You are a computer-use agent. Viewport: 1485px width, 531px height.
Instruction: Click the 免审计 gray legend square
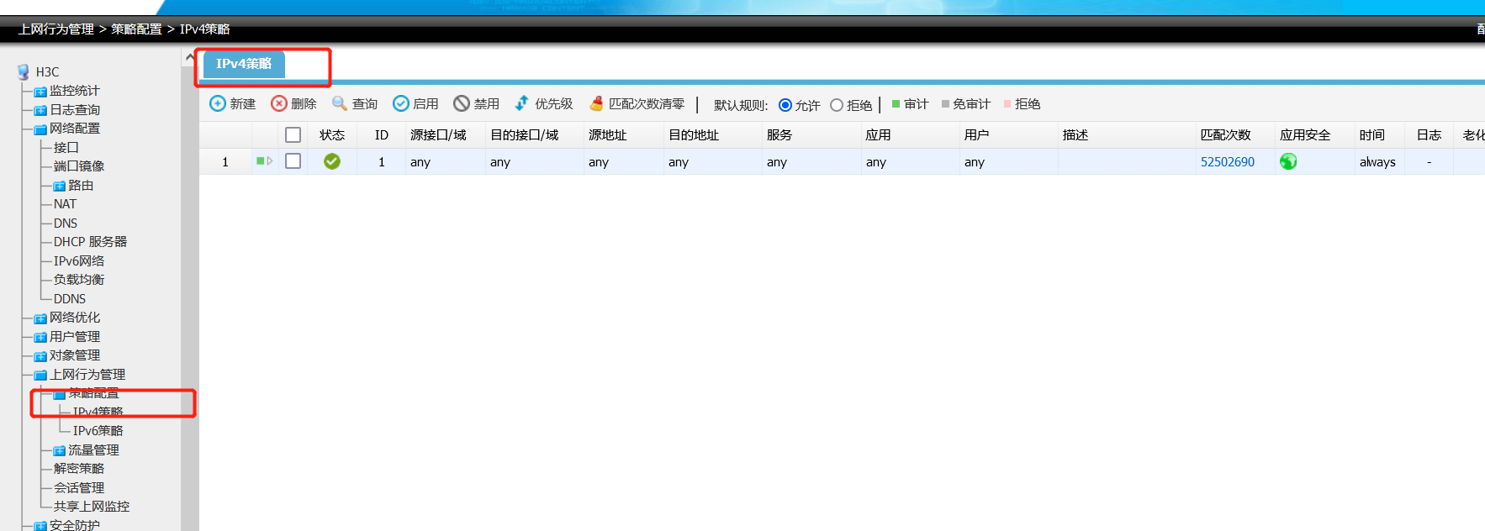[945, 104]
